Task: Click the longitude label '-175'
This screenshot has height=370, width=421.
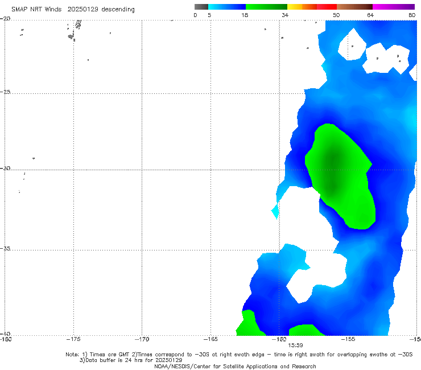Action: tap(73, 339)
